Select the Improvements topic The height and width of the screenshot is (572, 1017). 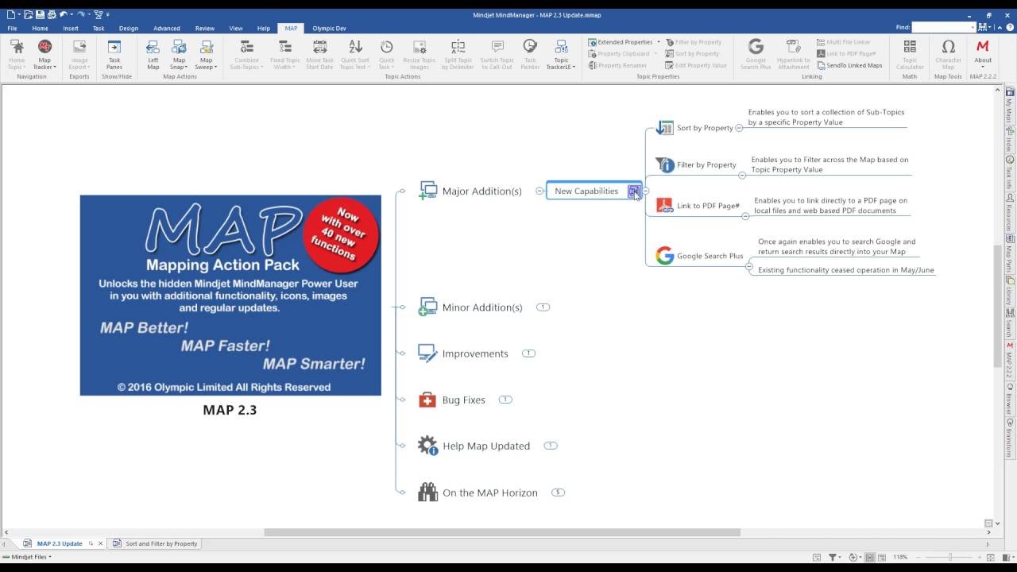point(474,354)
